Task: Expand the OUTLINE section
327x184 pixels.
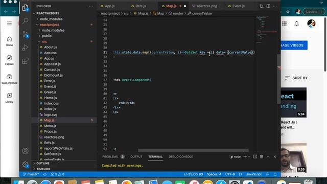Action: coord(43,163)
